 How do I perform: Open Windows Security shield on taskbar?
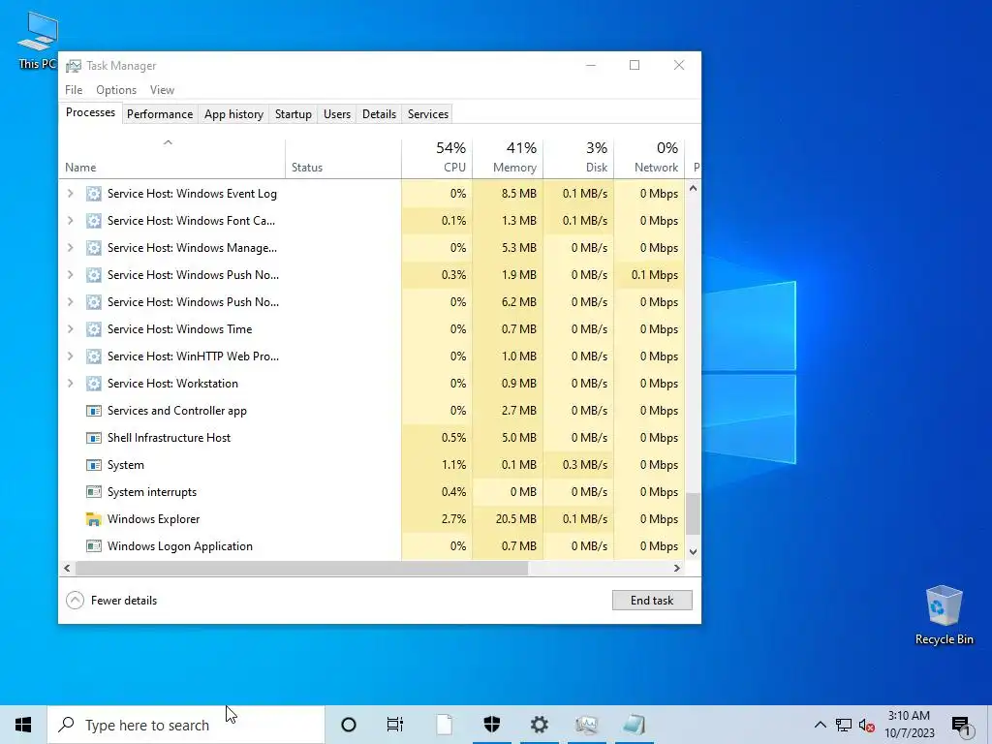coord(491,725)
